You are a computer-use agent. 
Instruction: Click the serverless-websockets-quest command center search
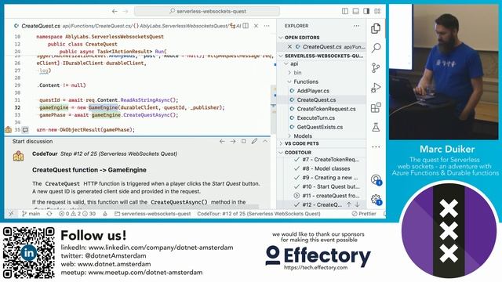(207, 11)
